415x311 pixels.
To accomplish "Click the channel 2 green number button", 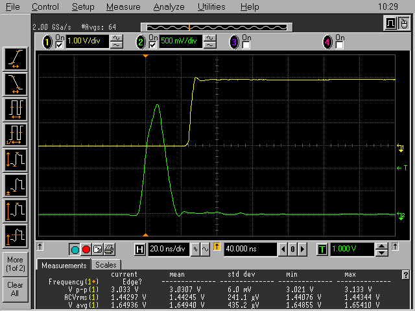I will pos(141,41).
